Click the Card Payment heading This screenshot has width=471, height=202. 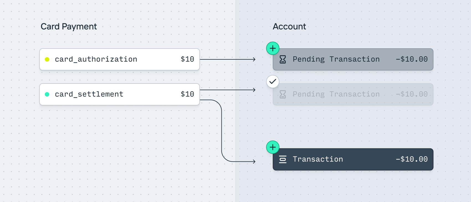(69, 27)
